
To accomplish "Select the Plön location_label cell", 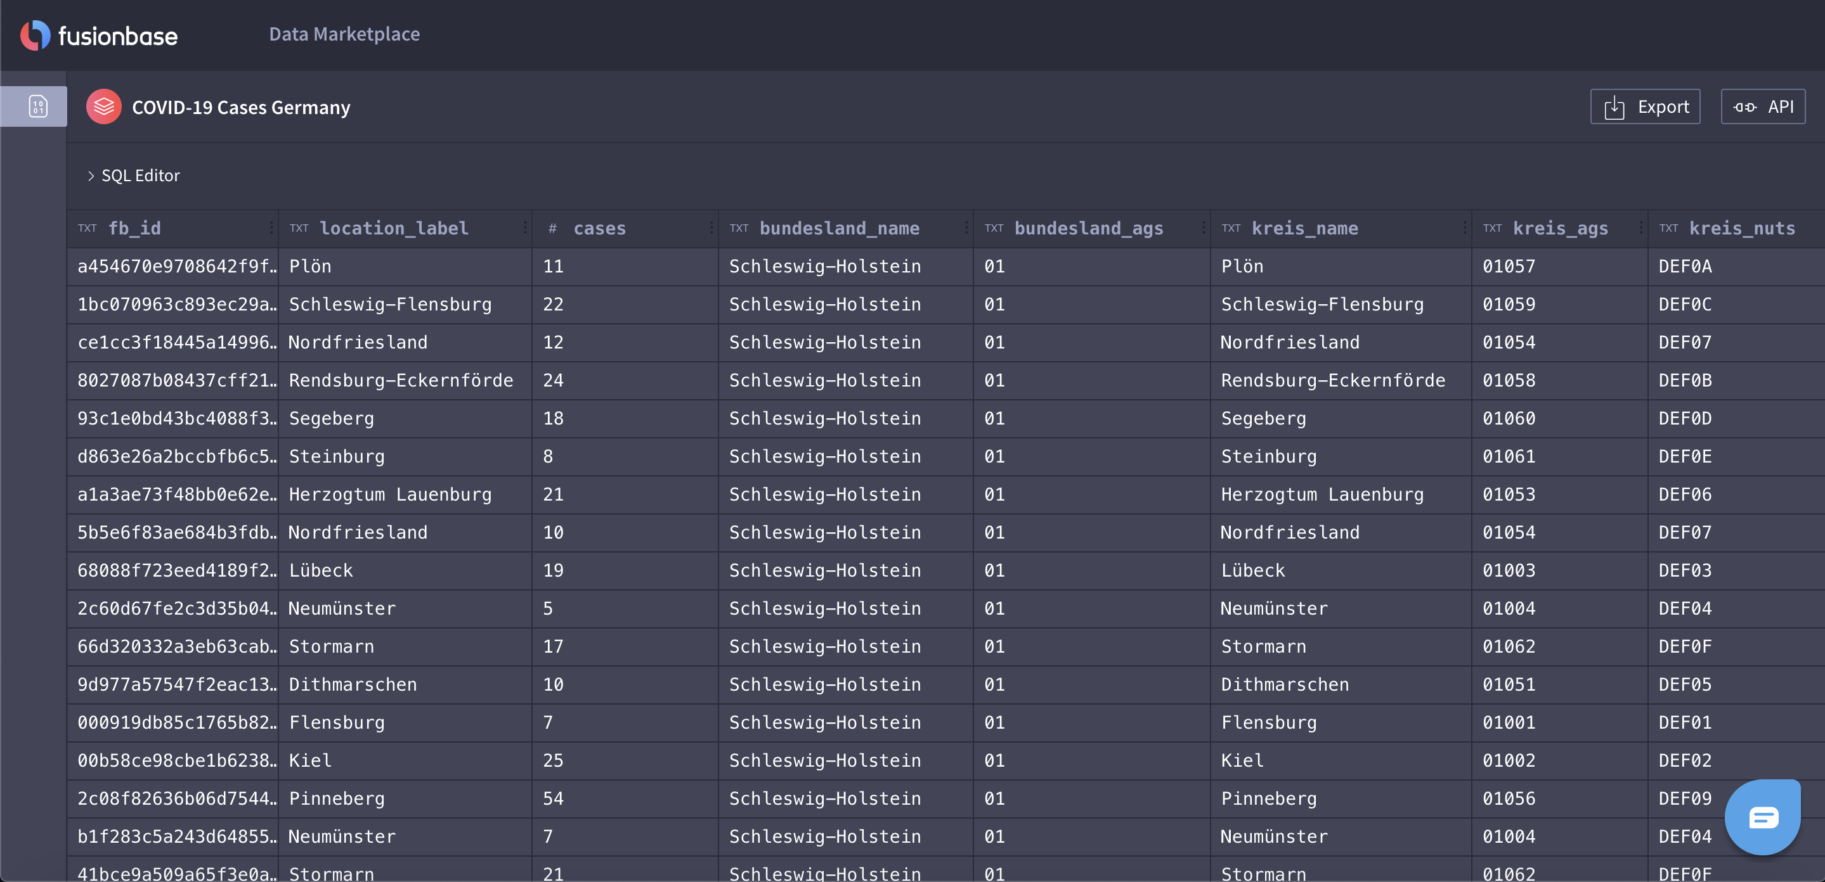I will 310,266.
